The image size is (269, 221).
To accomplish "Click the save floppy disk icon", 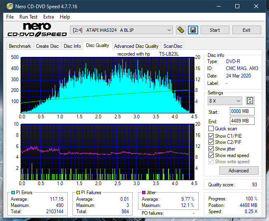I will click(193, 30).
